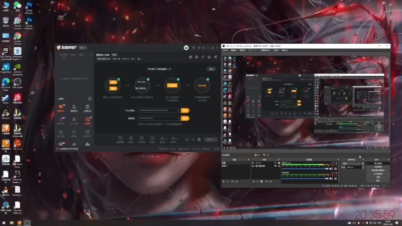Click Studio Mode button in OBS Controls
This screenshot has height=226, width=402.
378,174
